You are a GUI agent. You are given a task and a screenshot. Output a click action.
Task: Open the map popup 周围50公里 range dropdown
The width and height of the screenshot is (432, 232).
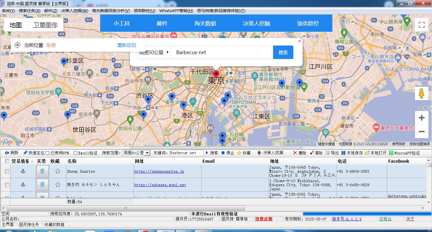coord(154,53)
